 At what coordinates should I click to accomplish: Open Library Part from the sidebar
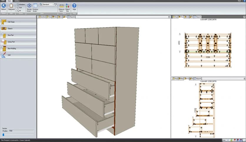[x=4, y=42]
